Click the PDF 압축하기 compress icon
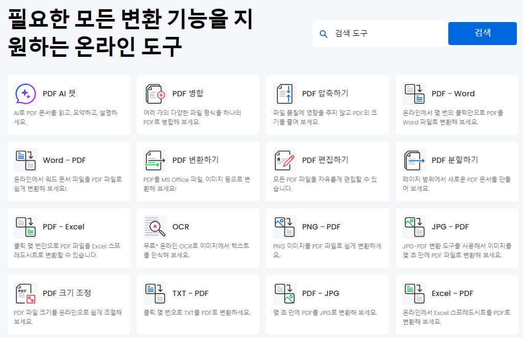The width and height of the screenshot is (523, 338). click(284, 93)
